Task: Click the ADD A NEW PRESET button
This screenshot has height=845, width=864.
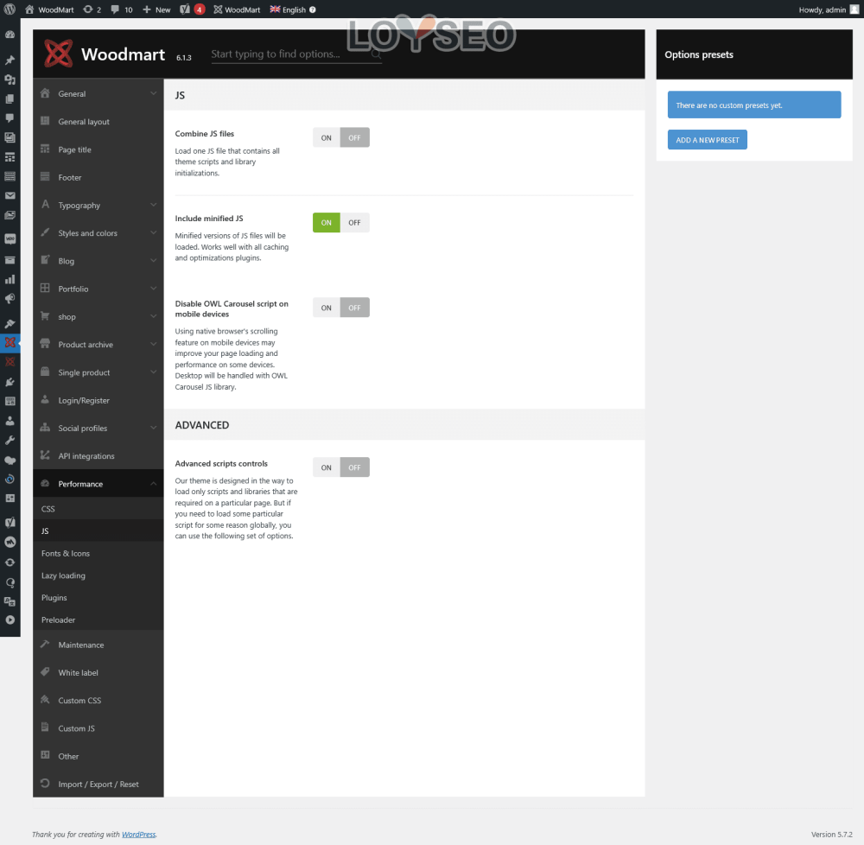Action: (x=707, y=140)
